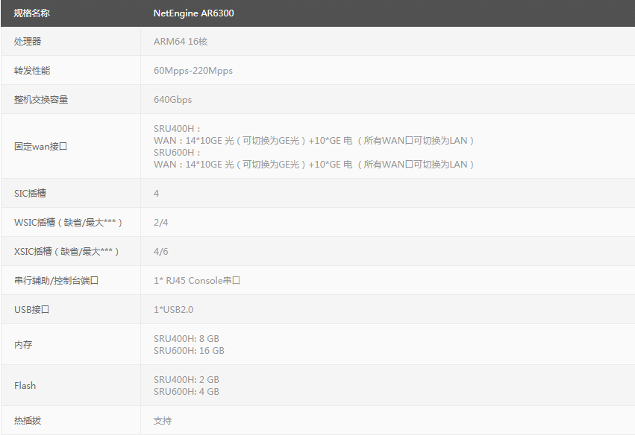Click the SRU600H： heading in 固定wan接口 row
The width and height of the screenshot is (635, 435).
(177, 153)
